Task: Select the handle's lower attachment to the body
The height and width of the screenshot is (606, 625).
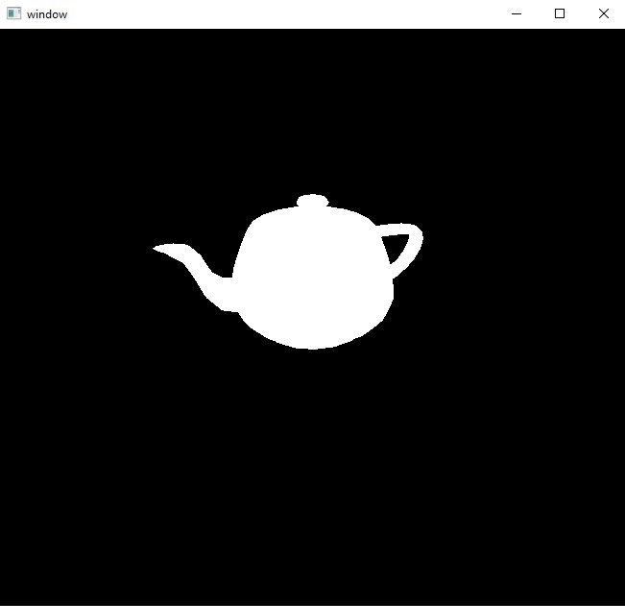Action: 395,273
